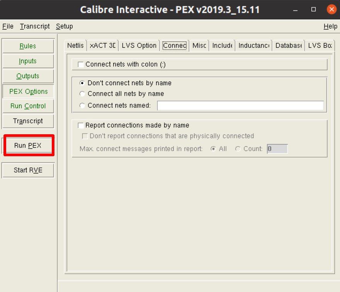340x292 pixels.
Task: Select Connect all nets by name
Action: tap(82, 94)
